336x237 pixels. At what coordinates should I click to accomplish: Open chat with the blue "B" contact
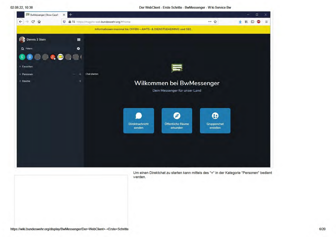(30, 57)
